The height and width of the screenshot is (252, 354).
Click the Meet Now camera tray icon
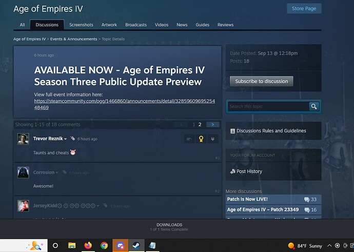(x=345, y=246)
